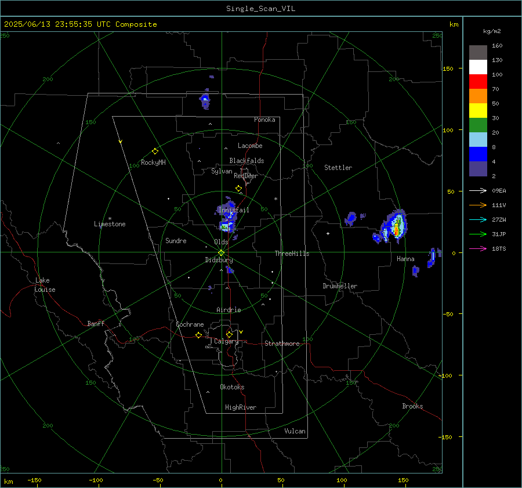This screenshot has height=488, width=522.
Task: Select the green 20-30 legend color
Action: pos(478,125)
